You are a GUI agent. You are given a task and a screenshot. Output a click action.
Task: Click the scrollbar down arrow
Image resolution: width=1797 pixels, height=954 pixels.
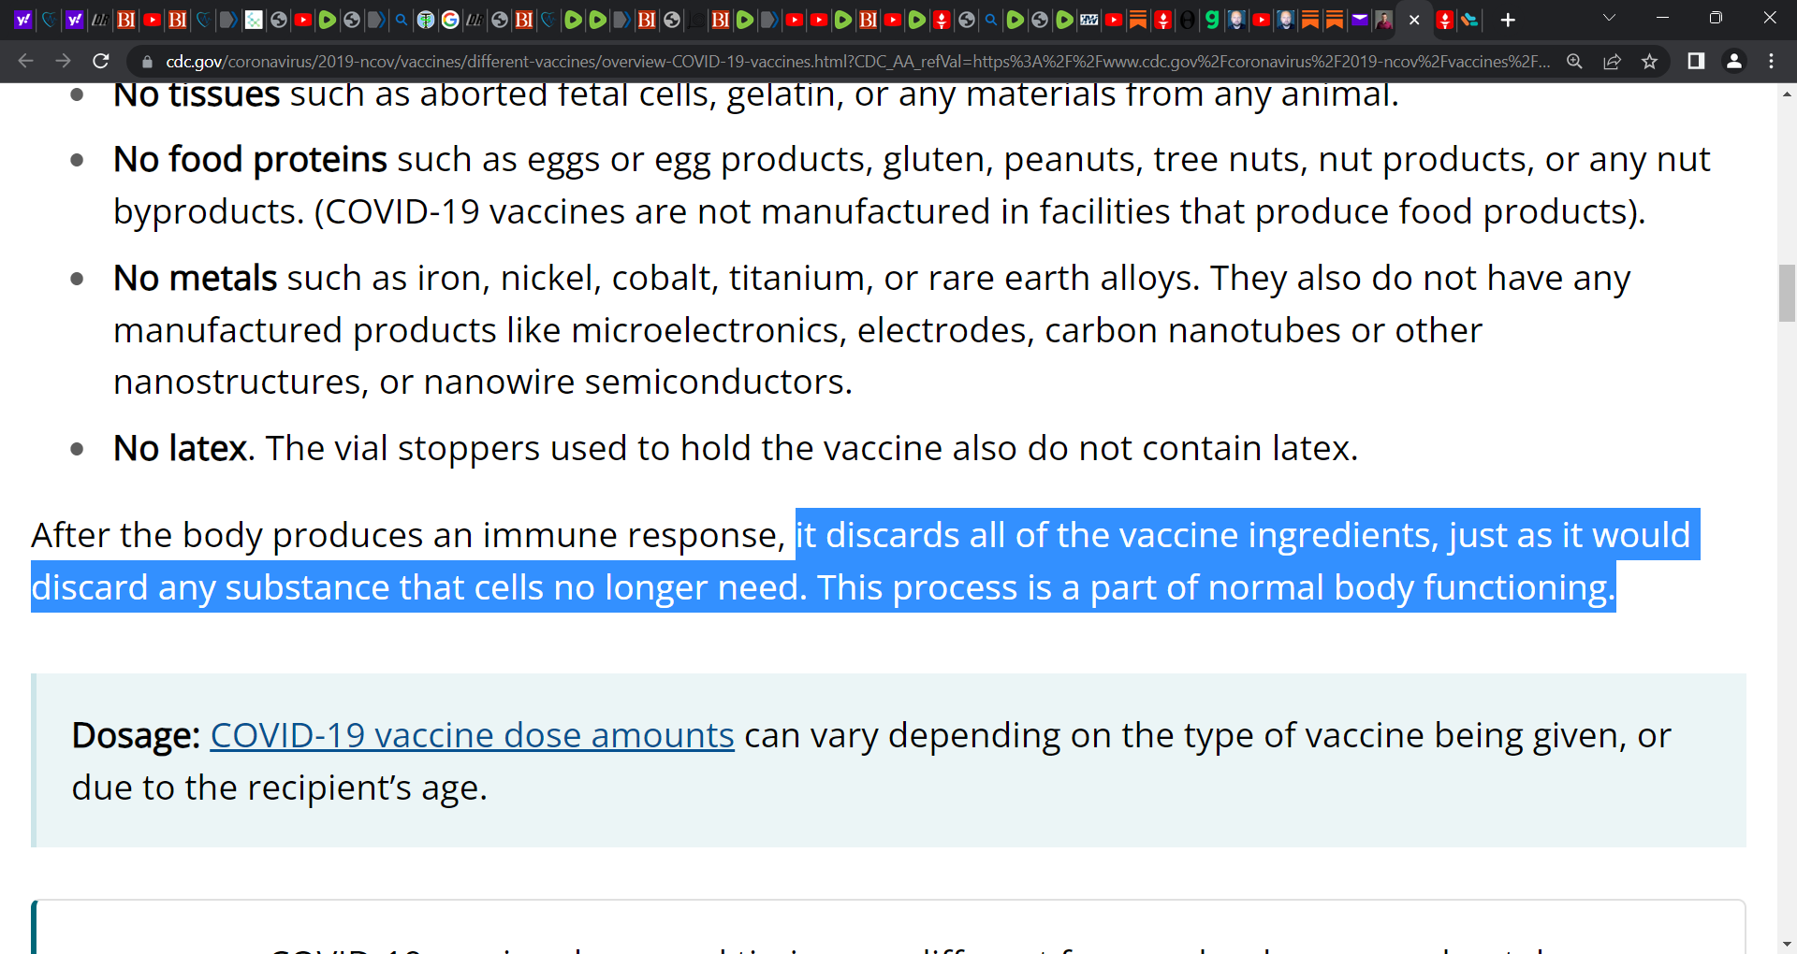[1787, 945]
